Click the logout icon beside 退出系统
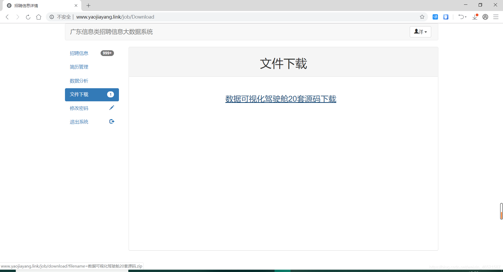This screenshot has height=272, width=503. pos(112,121)
